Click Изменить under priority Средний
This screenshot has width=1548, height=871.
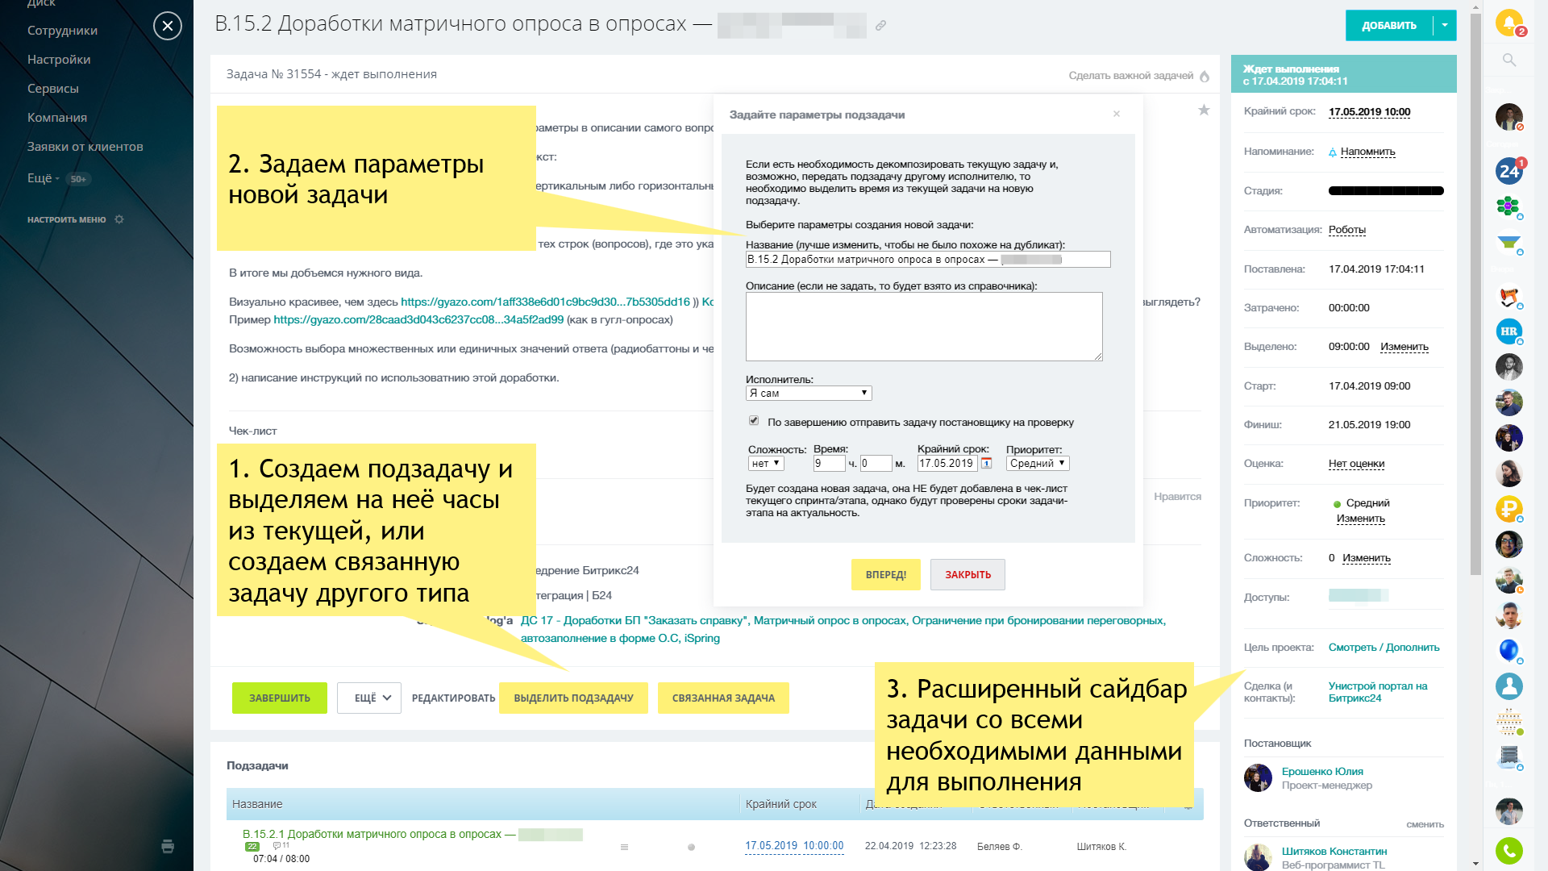pos(1361,519)
